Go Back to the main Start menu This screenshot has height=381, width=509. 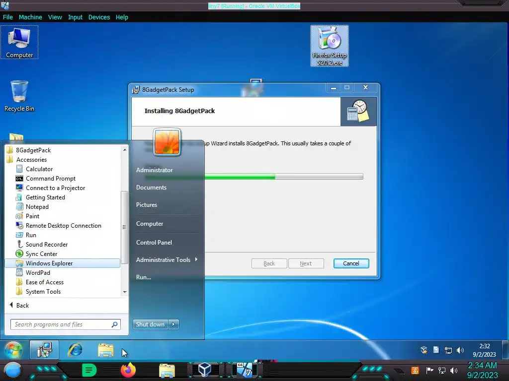click(x=19, y=306)
